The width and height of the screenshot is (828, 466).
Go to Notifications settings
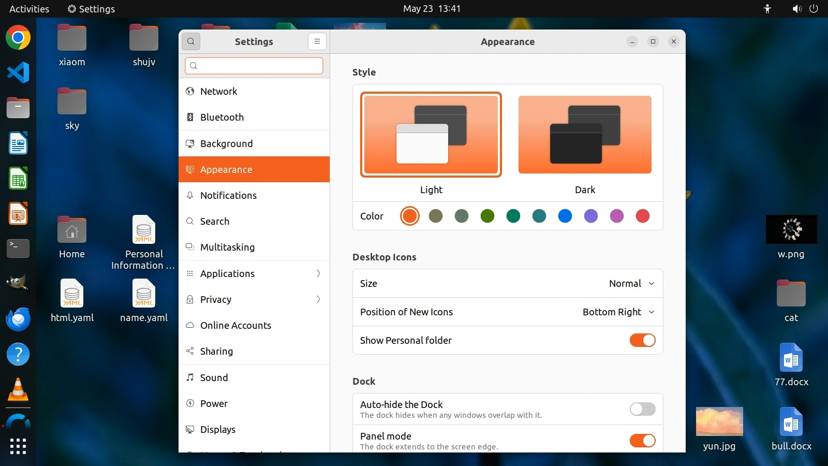click(x=254, y=195)
